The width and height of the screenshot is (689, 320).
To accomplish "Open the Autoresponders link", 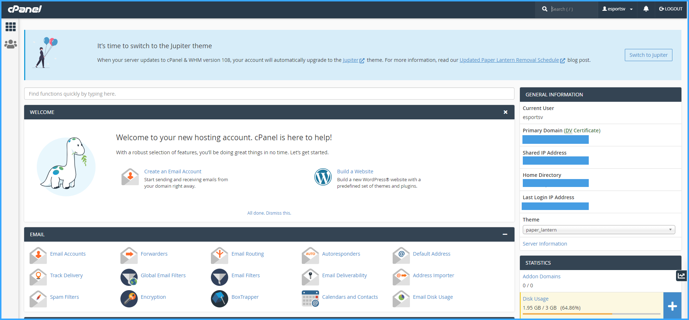I will [341, 254].
